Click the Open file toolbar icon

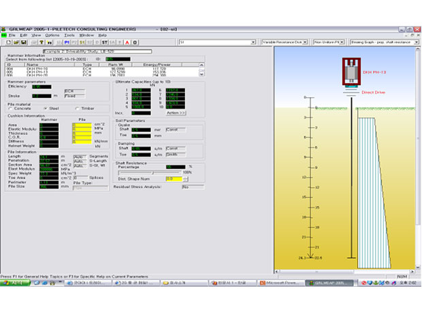[16, 42]
